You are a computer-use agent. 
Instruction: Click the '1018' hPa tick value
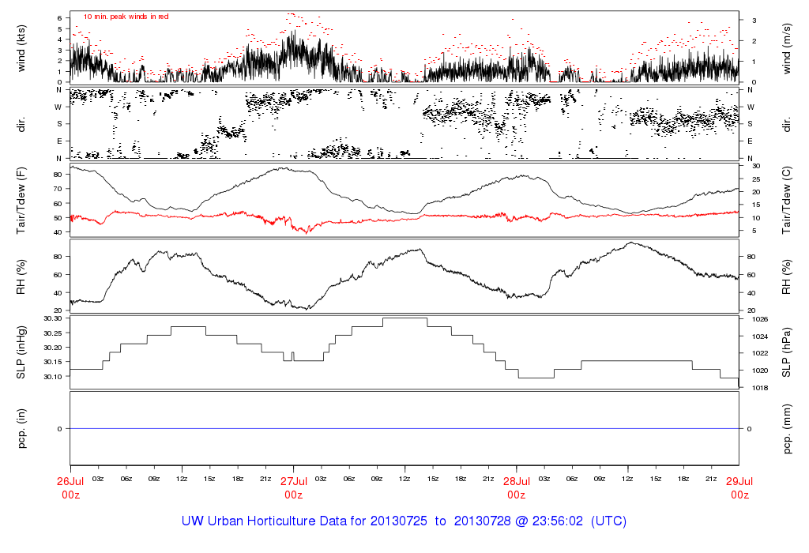click(x=760, y=388)
